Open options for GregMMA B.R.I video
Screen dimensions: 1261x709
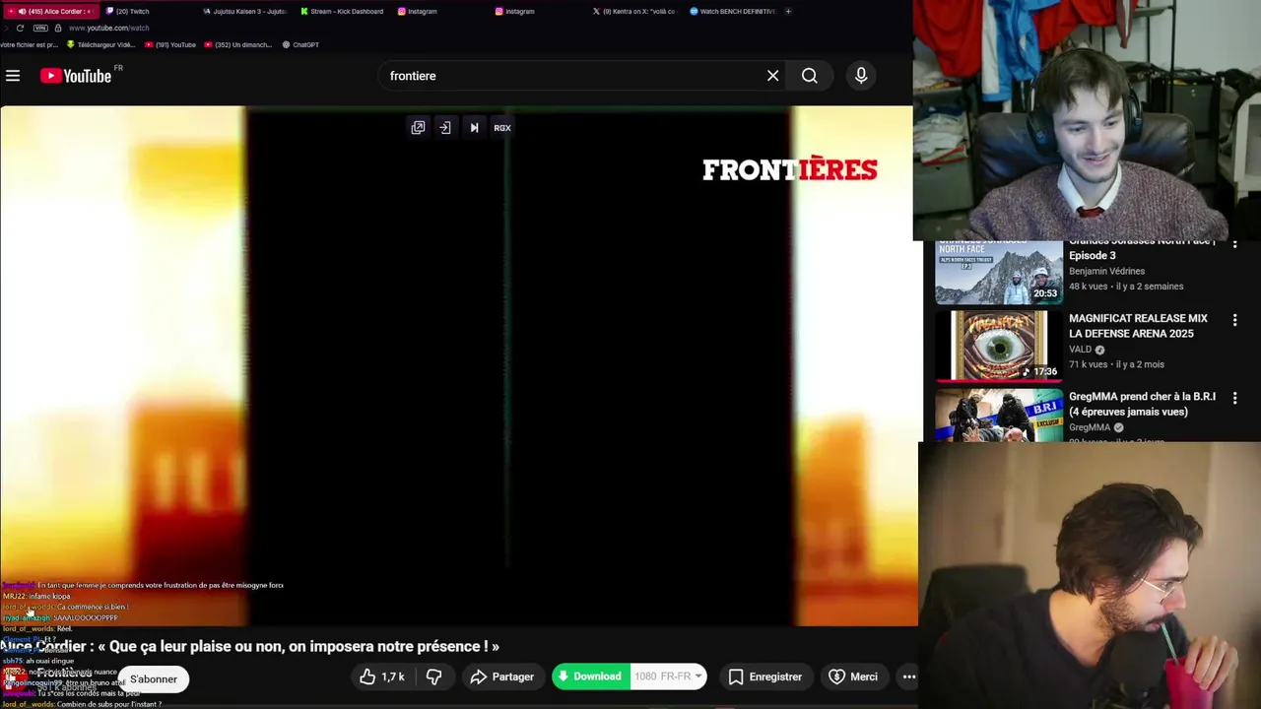pos(1234,398)
